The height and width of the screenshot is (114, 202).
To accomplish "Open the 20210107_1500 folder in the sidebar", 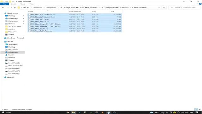I will tap(15, 26).
